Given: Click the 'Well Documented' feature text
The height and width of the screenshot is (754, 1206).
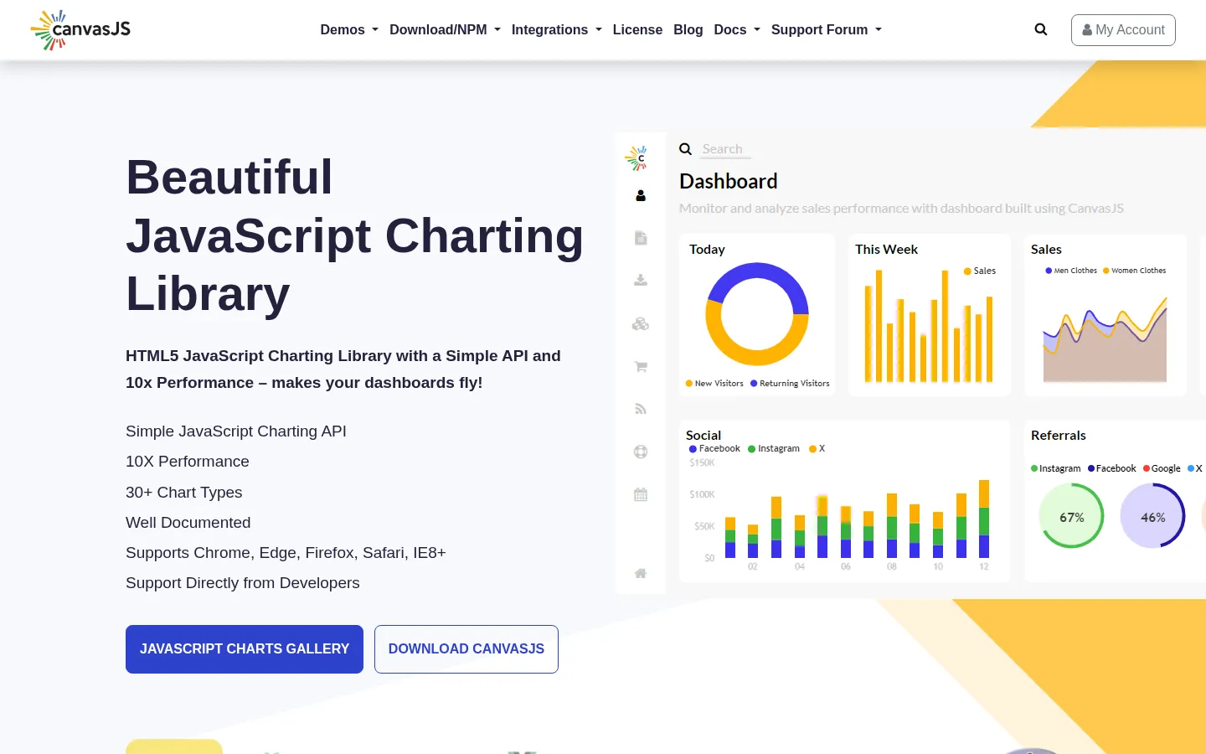Looking at the screenshot, I should click(188, 523).
